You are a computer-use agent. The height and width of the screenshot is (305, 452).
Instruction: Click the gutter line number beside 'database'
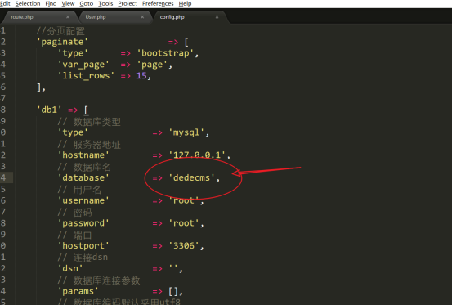(x=3, y=177)
